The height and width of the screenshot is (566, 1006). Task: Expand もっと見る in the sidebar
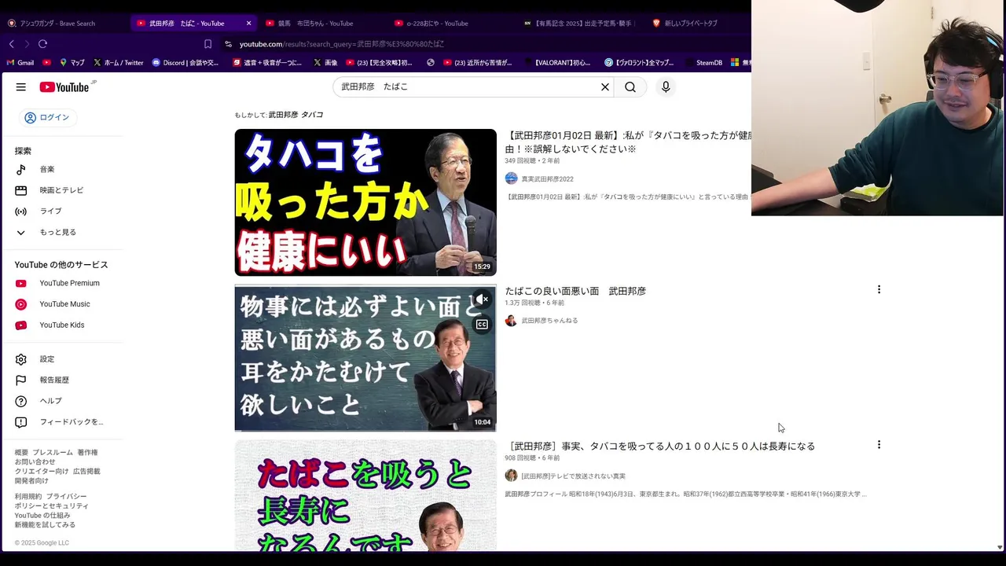pyautogui.click(x=63, y=232)
